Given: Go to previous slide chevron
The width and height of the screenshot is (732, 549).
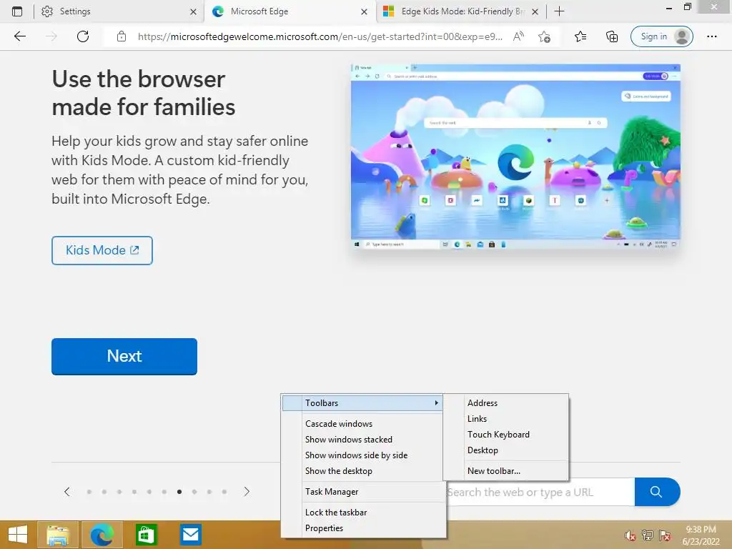Looking at the screenshot, I should click(67, 492).
